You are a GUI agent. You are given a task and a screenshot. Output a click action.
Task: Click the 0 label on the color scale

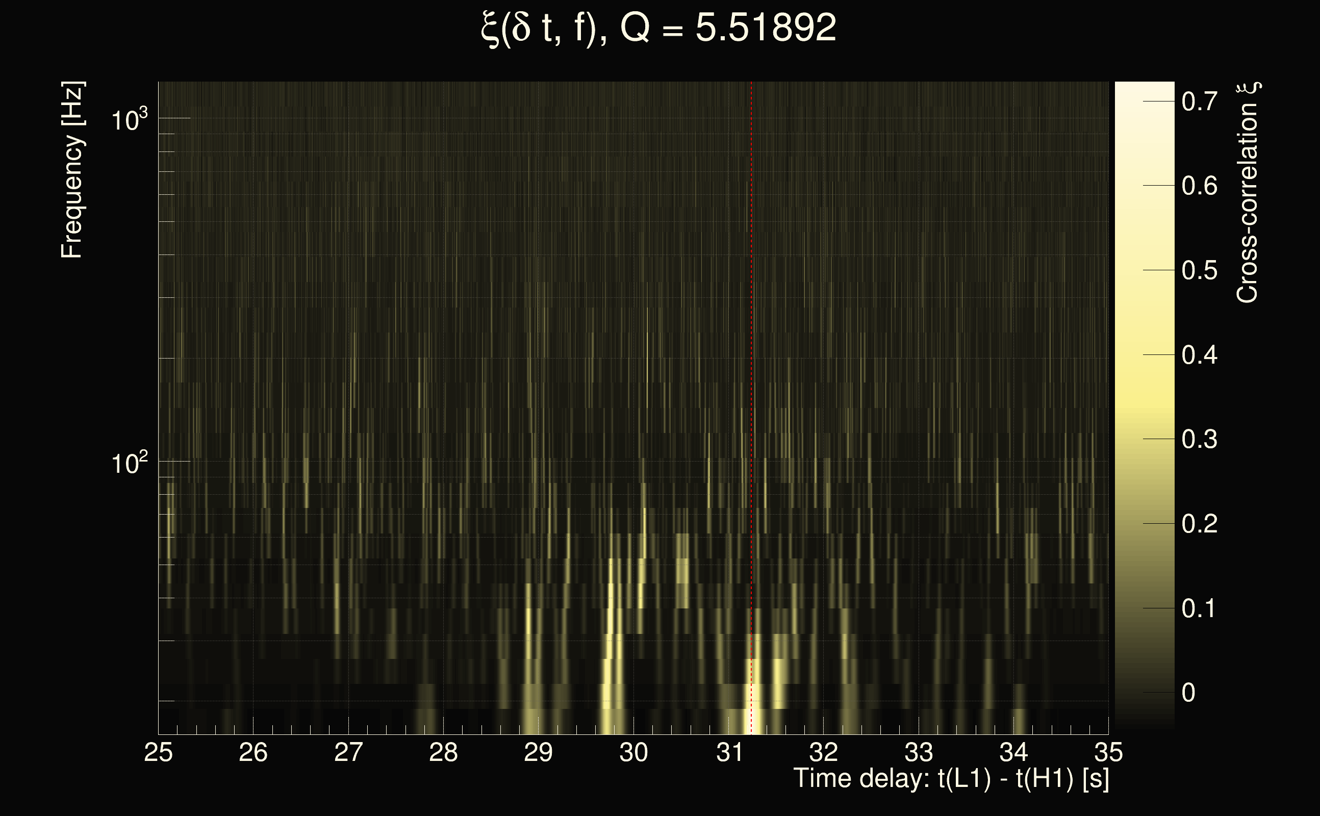(1188, 693)
